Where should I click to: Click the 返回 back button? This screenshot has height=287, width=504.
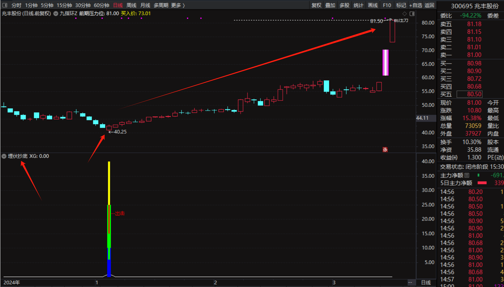pos(430,5)
